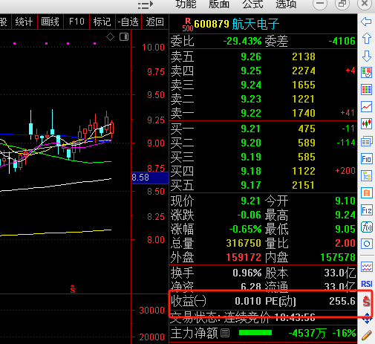The height and width of the screenshot is (344, 375).
Task: Open the candlestick chart sidebar icon
Action: [x=366, y=123]
